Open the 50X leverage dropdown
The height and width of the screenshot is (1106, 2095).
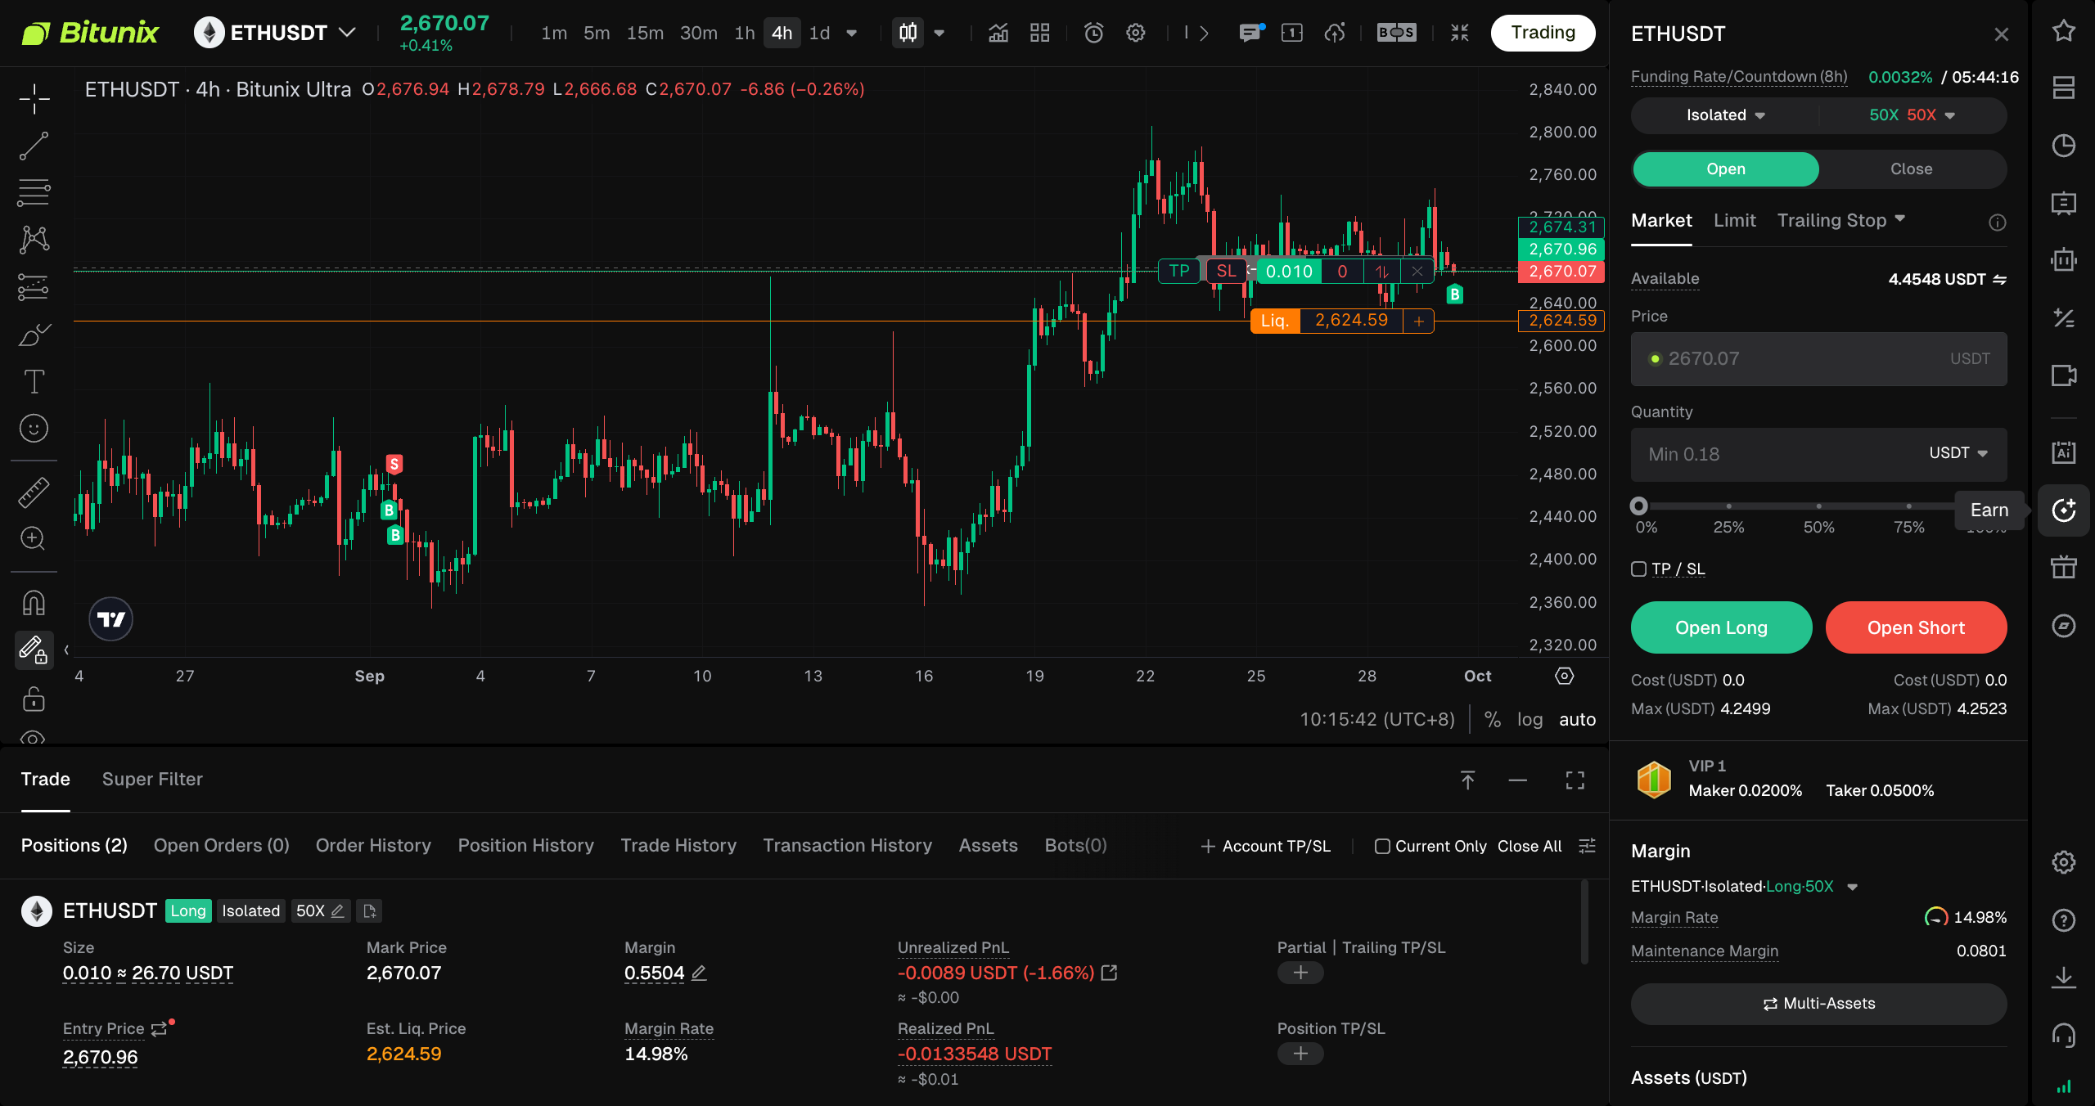click(1912, 115)
